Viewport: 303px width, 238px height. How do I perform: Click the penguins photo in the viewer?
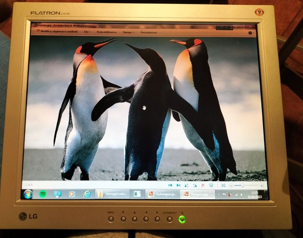pyautogui.click(x=145, y=108)
